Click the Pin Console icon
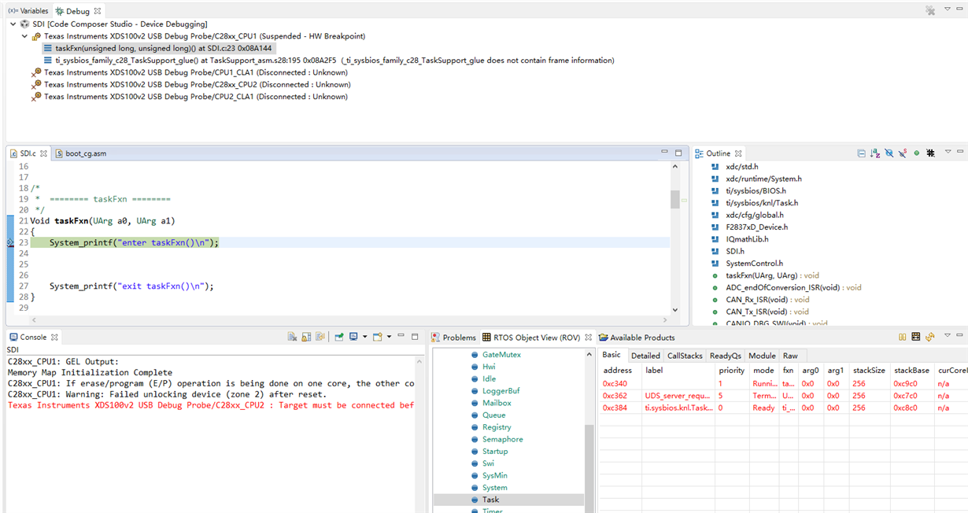 339,337
